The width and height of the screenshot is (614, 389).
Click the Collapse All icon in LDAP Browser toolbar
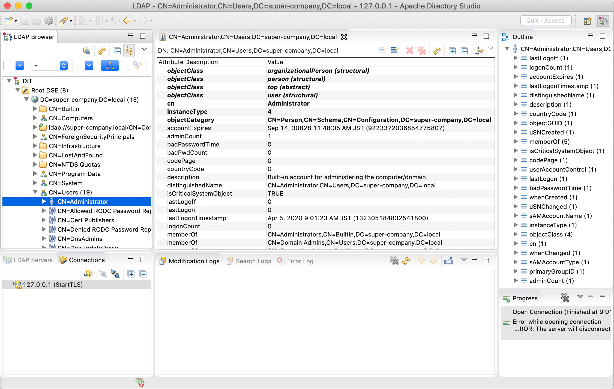117,50
